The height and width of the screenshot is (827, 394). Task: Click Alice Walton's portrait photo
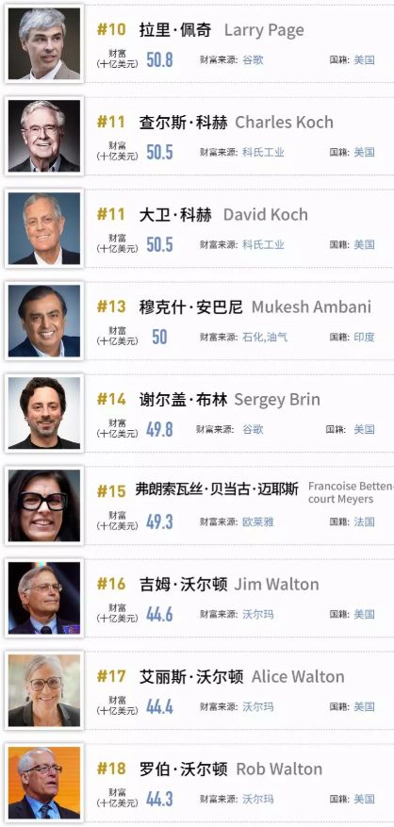click(x=44, y=690)
